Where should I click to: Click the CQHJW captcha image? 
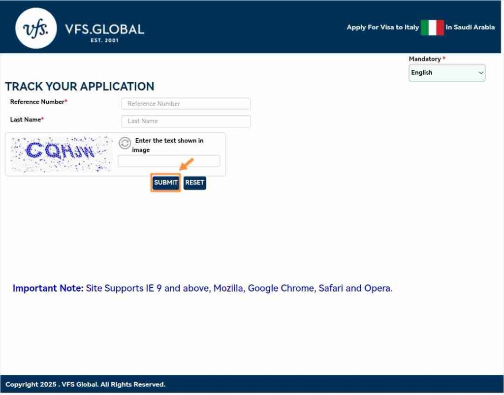click(62, 154)
